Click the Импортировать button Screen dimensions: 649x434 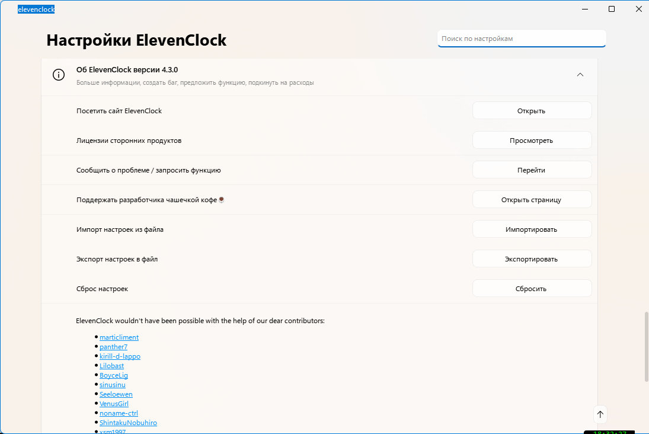pos(532,229)
